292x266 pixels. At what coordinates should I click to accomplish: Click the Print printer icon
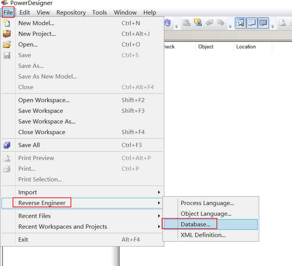pos(7,169)
